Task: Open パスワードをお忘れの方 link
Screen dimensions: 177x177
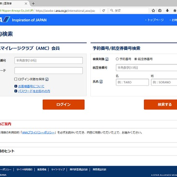Action: click(34, 91)
